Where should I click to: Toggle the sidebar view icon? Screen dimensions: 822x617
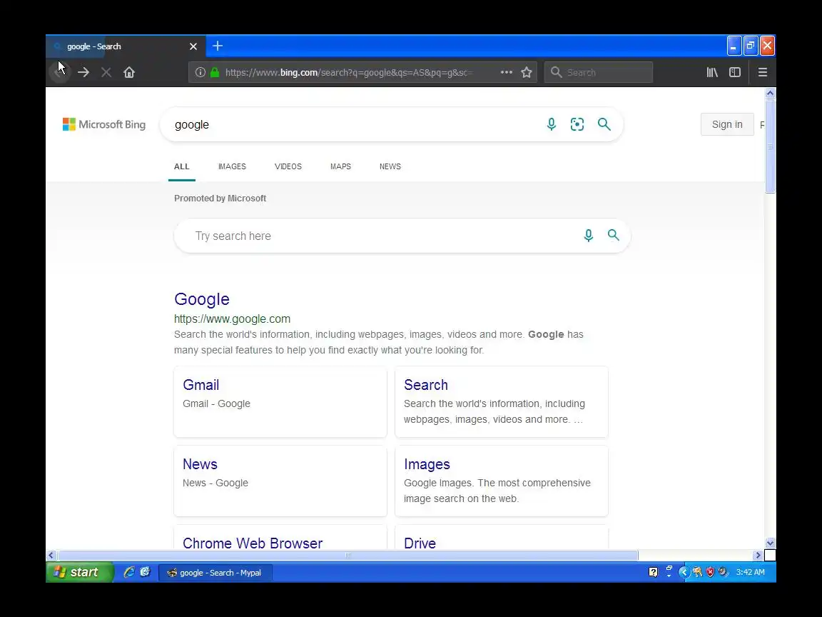point(735,72)
